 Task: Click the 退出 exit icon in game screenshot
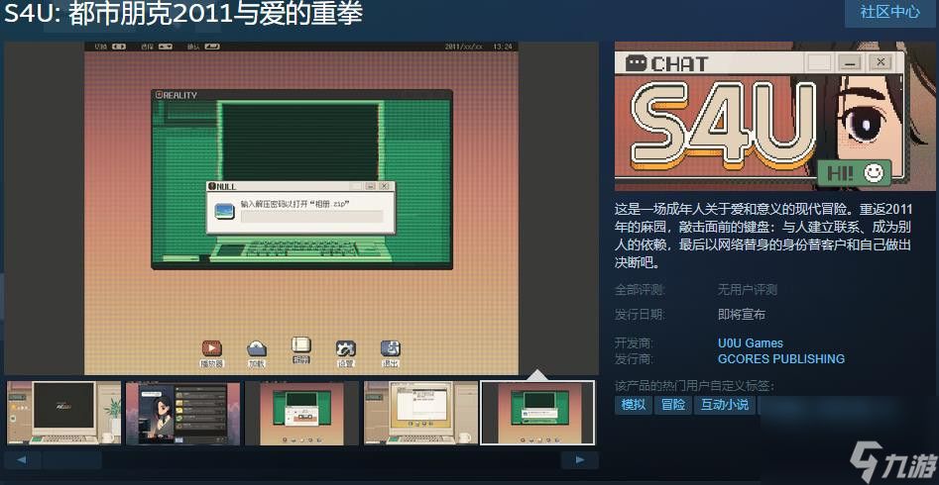click(391, 348)
